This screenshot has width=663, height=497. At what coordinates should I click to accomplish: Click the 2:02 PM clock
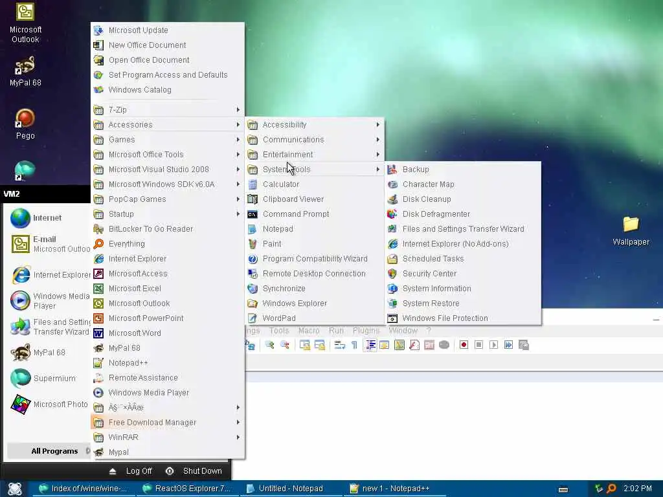637,489
